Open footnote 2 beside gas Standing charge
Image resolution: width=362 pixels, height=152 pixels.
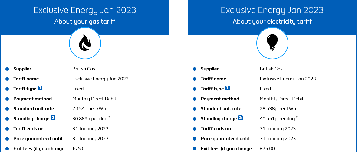53,118
